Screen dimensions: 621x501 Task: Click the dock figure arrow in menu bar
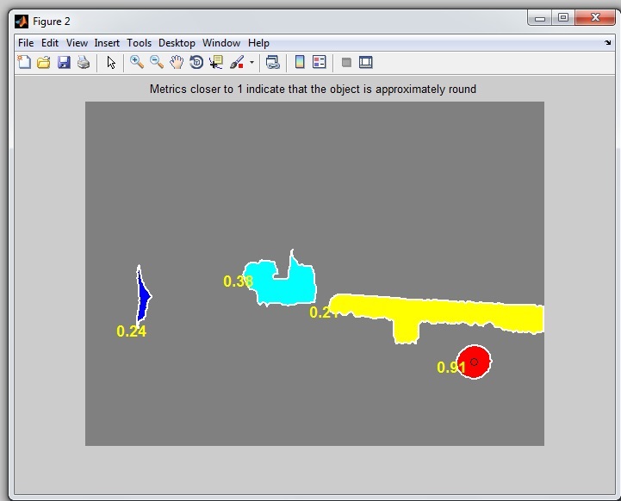tap(607, 42)
